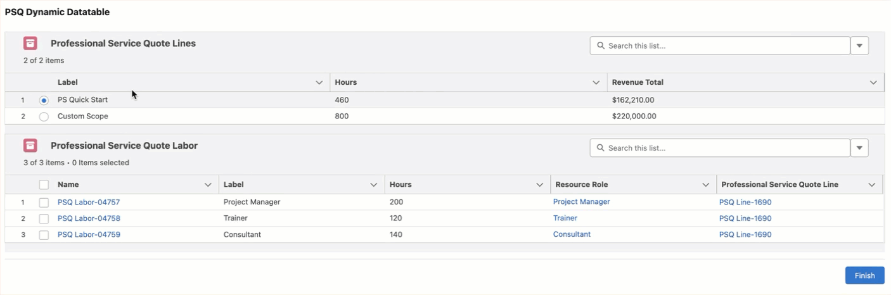The width and height of the screenshot is (891, 295).
Task: Click the Professional Service Quote Lines heading
Action: [123, 44]
